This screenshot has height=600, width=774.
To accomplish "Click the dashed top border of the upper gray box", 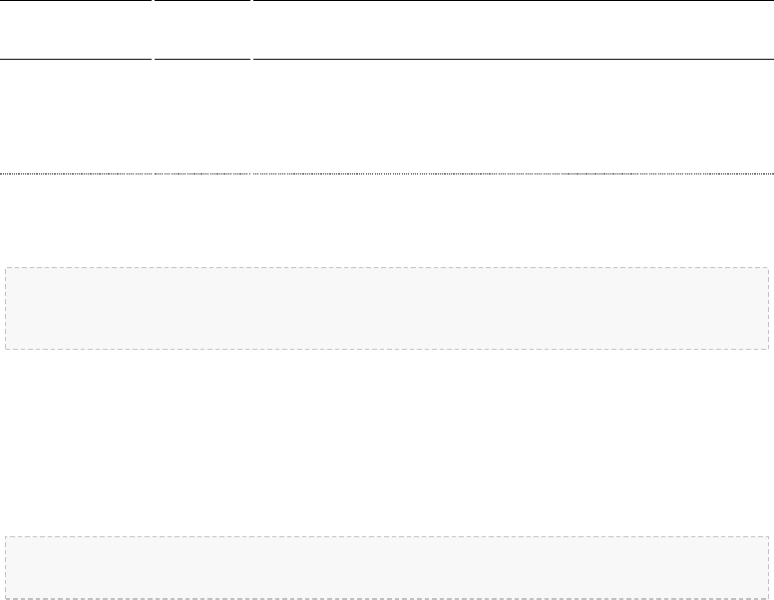I will [x=387, y=268].
